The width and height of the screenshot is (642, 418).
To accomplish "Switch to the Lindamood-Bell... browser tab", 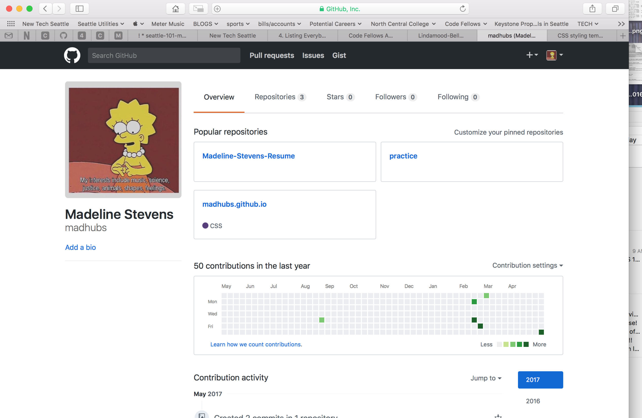I will (x=442, y=36).
